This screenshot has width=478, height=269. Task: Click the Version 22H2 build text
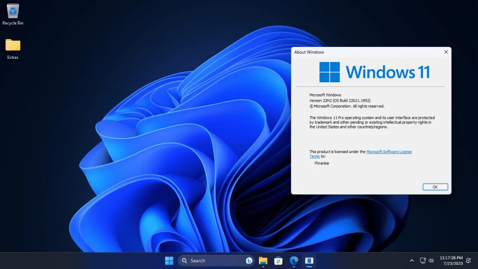[x=340, y=100]
